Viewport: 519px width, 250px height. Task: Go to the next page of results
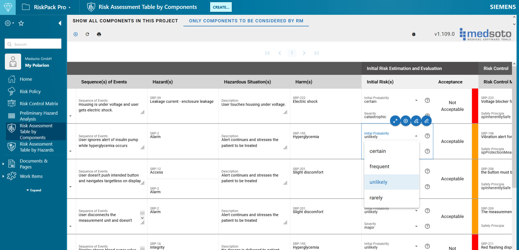pos(304,53)
